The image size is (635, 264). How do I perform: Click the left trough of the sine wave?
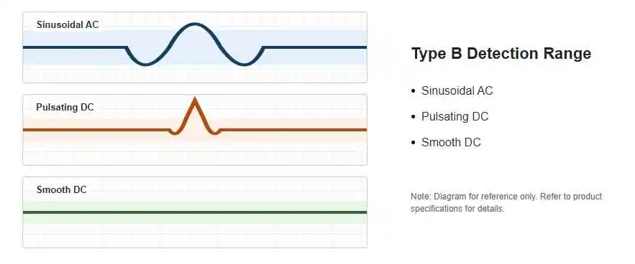(x=145, y=63)
